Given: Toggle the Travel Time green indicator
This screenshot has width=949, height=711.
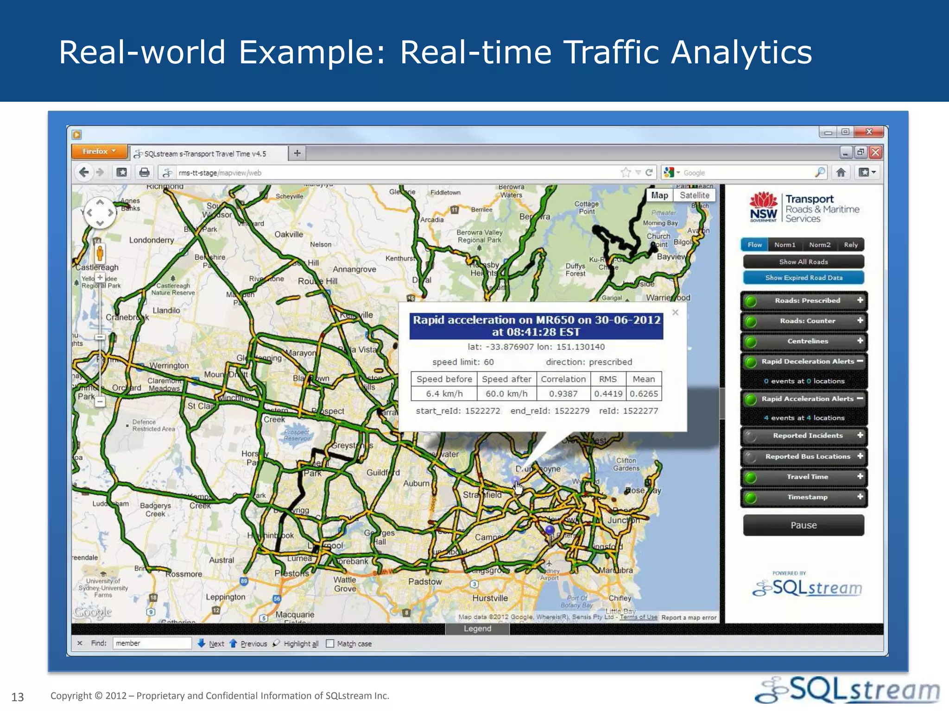Looking at the screenshot, I should [751, 477].
